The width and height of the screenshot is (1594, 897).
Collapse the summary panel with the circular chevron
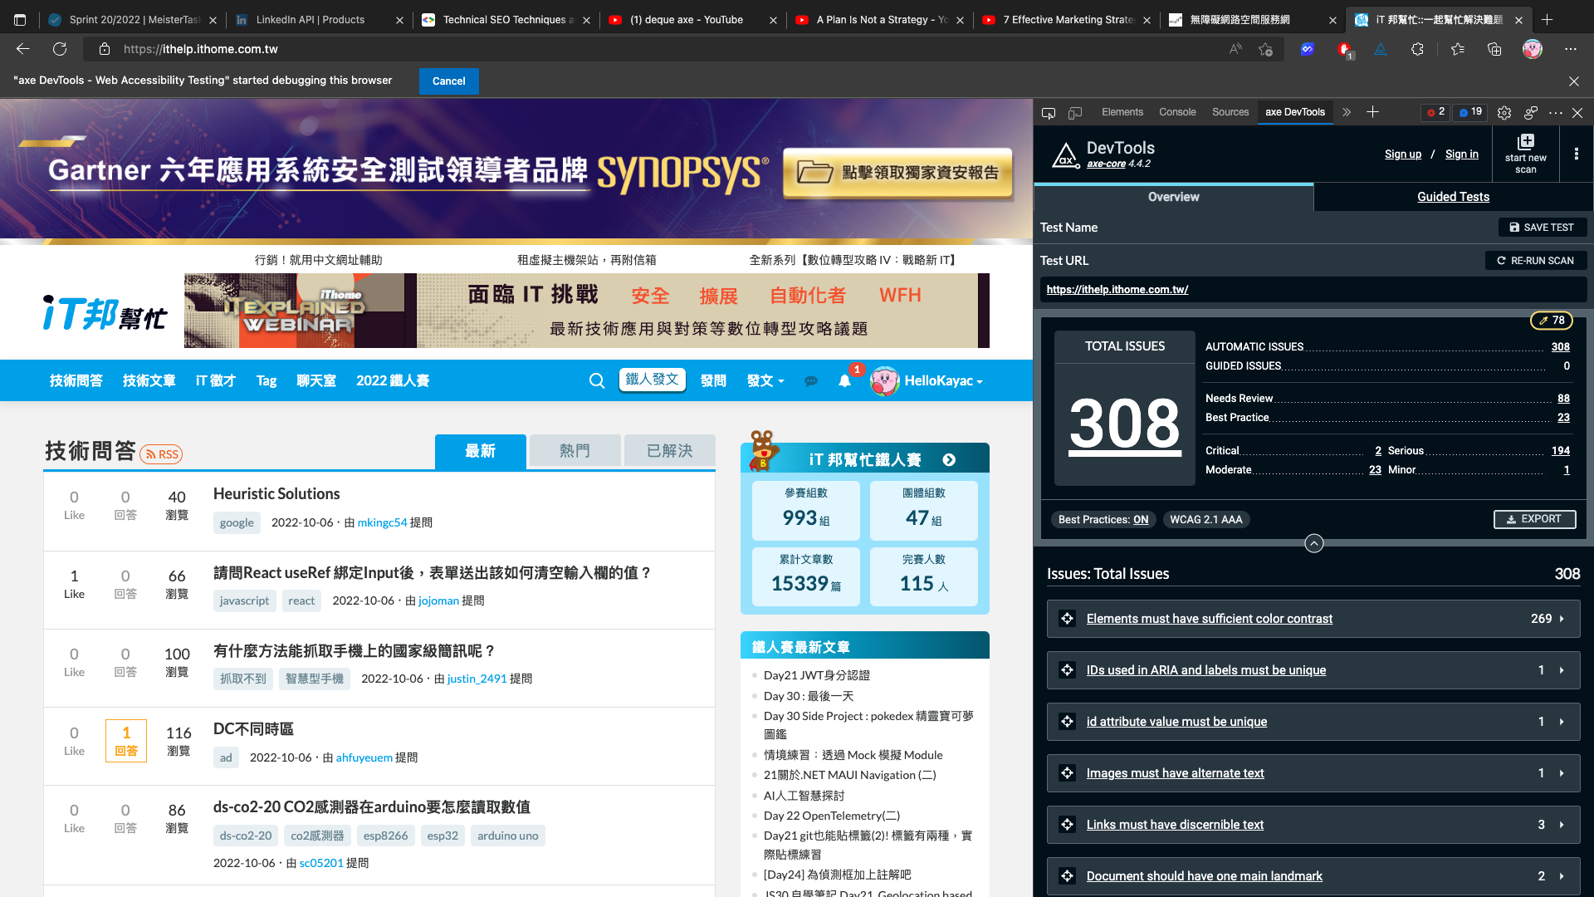[1313, 543]
